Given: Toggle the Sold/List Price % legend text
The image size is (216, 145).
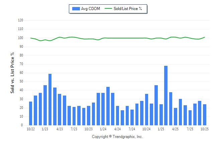Looking at the screenshot, I should tap(129, 9).
